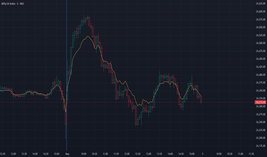Click the red current price label 24,313.65
Screen dimensions: 267x157
click(260, 102)
